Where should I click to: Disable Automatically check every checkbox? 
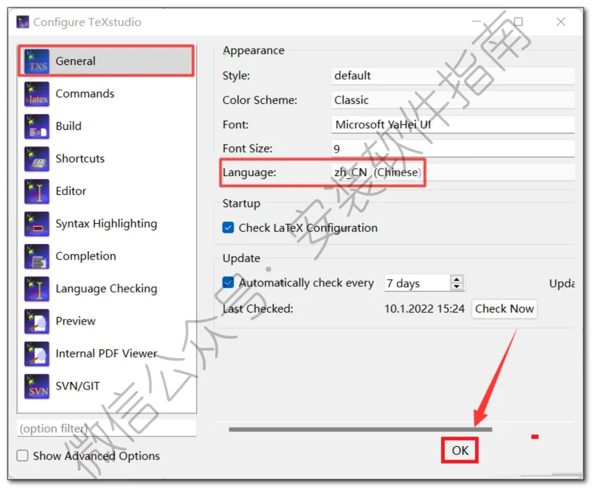228,282
